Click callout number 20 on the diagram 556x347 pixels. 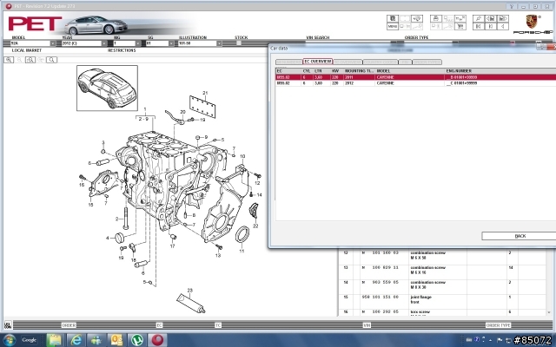(182, 112)
